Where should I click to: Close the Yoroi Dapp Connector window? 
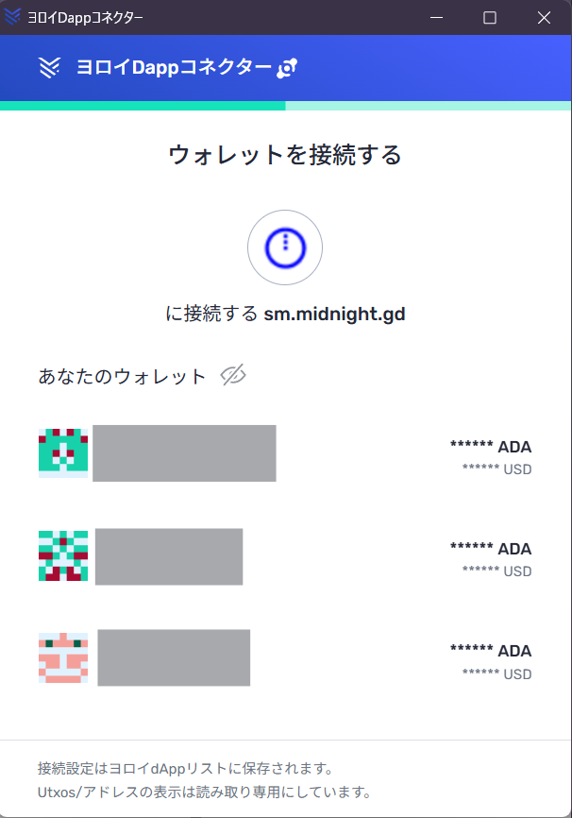click(x=544, y=17)
